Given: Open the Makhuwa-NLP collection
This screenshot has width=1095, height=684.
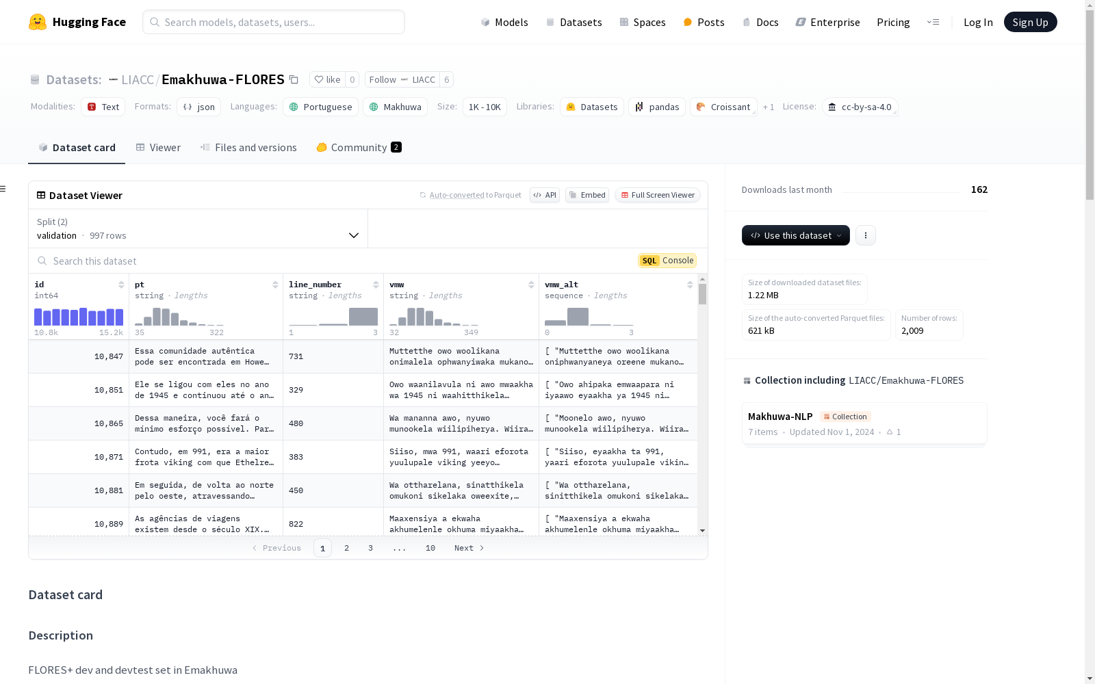Looking at the screenshot, I should (x=864, y=423).
